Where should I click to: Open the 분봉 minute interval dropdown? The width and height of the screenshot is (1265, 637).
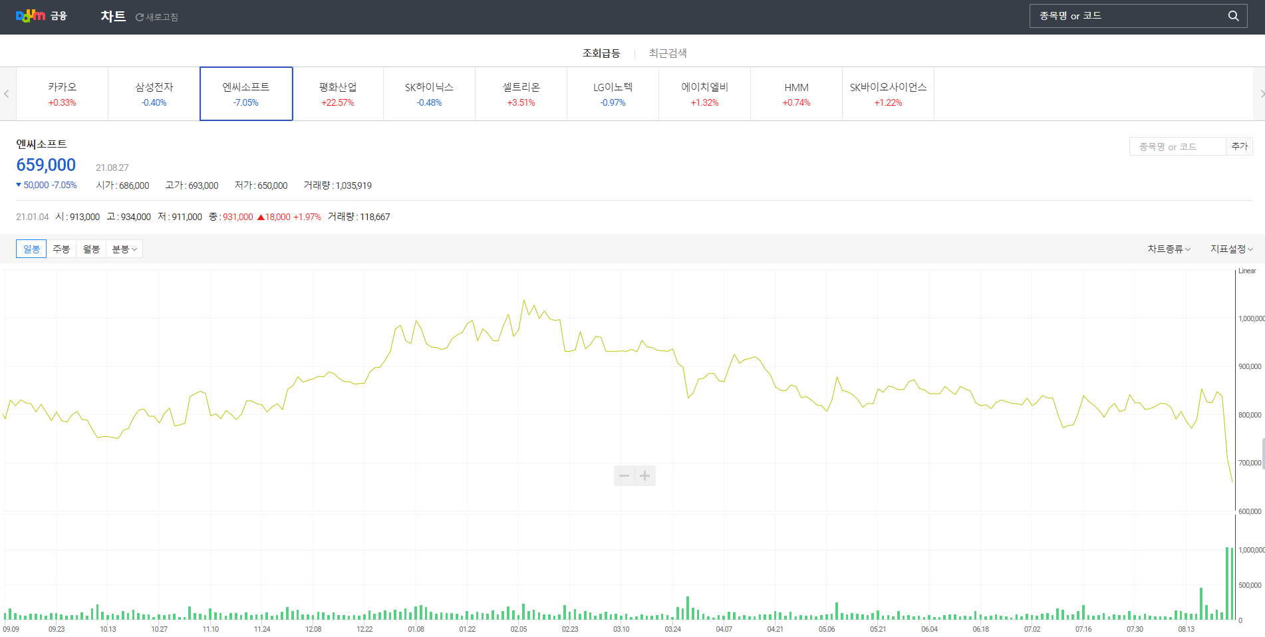click(124, 249)
